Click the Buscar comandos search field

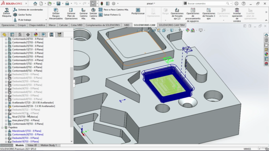(x=206, y=3)
